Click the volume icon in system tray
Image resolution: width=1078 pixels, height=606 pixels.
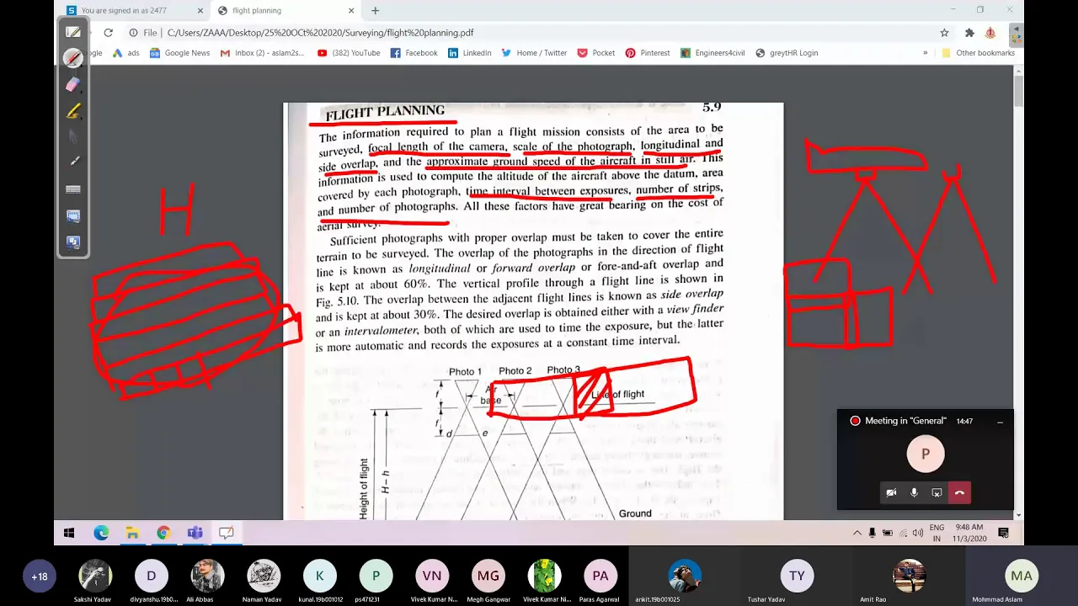pos(917,533)
